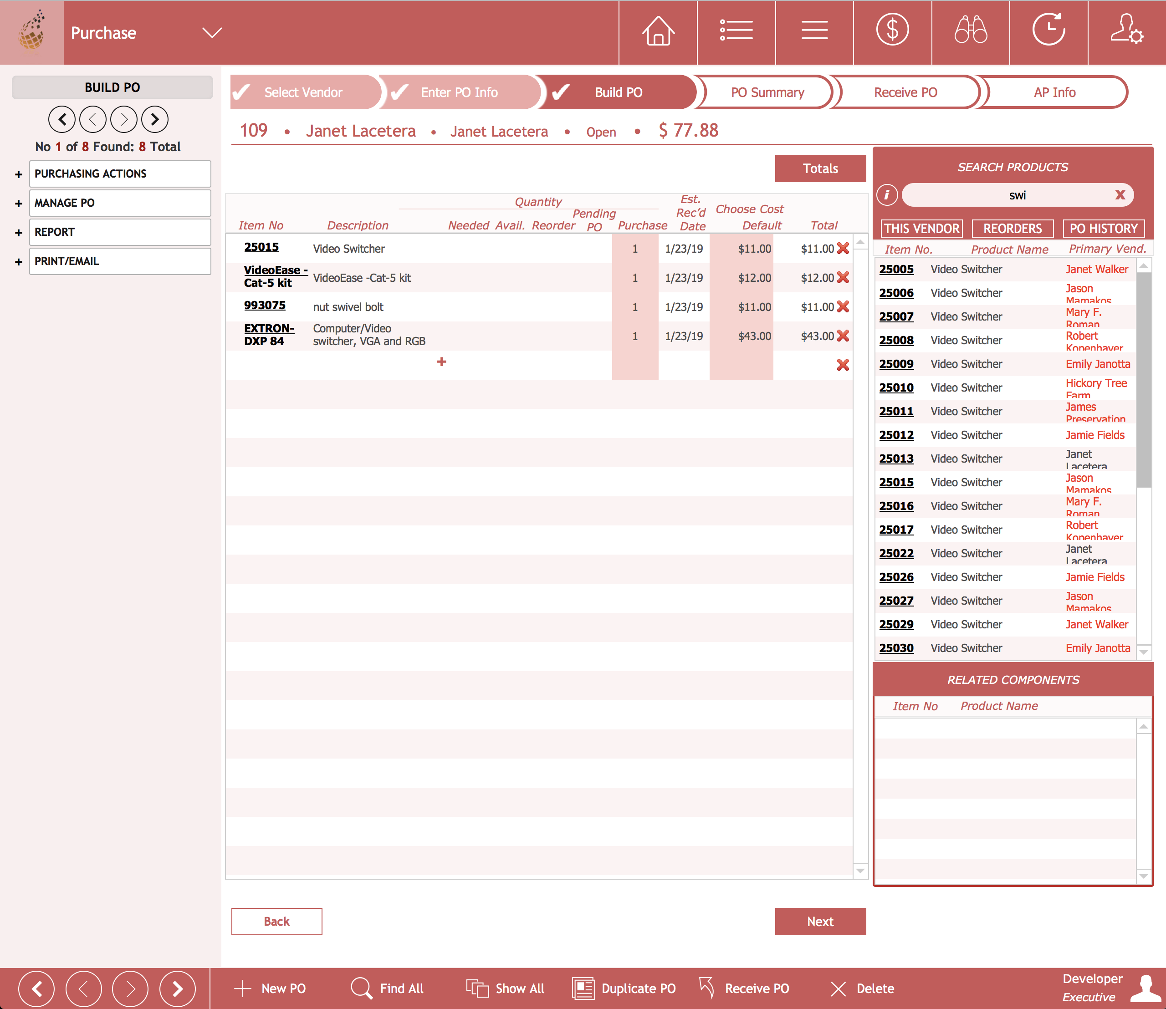Filter products by This Vendor
The width and height of the screenshot is (1166, 1009).
[921, 229]
